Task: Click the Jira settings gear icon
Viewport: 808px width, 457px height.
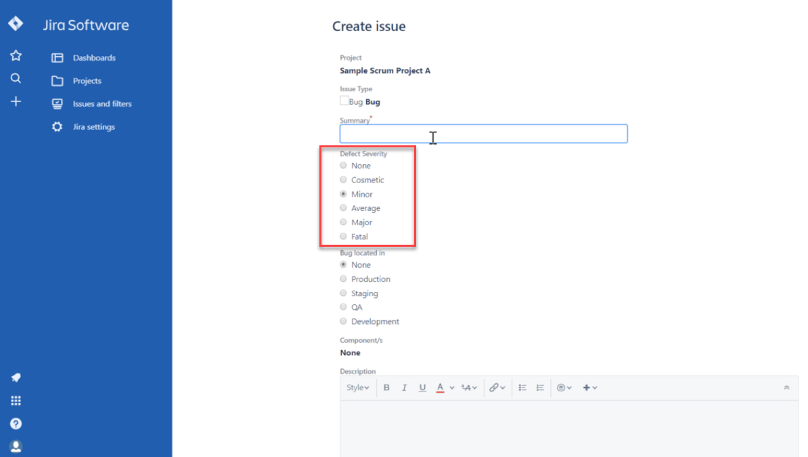Action: coord(58,126)
